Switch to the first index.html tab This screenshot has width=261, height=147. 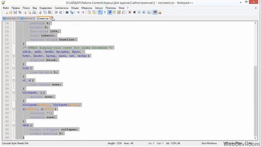point(11,18)
